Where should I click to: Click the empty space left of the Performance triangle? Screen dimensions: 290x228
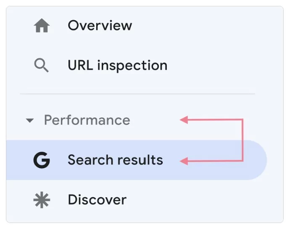click(x=15, y=121)
